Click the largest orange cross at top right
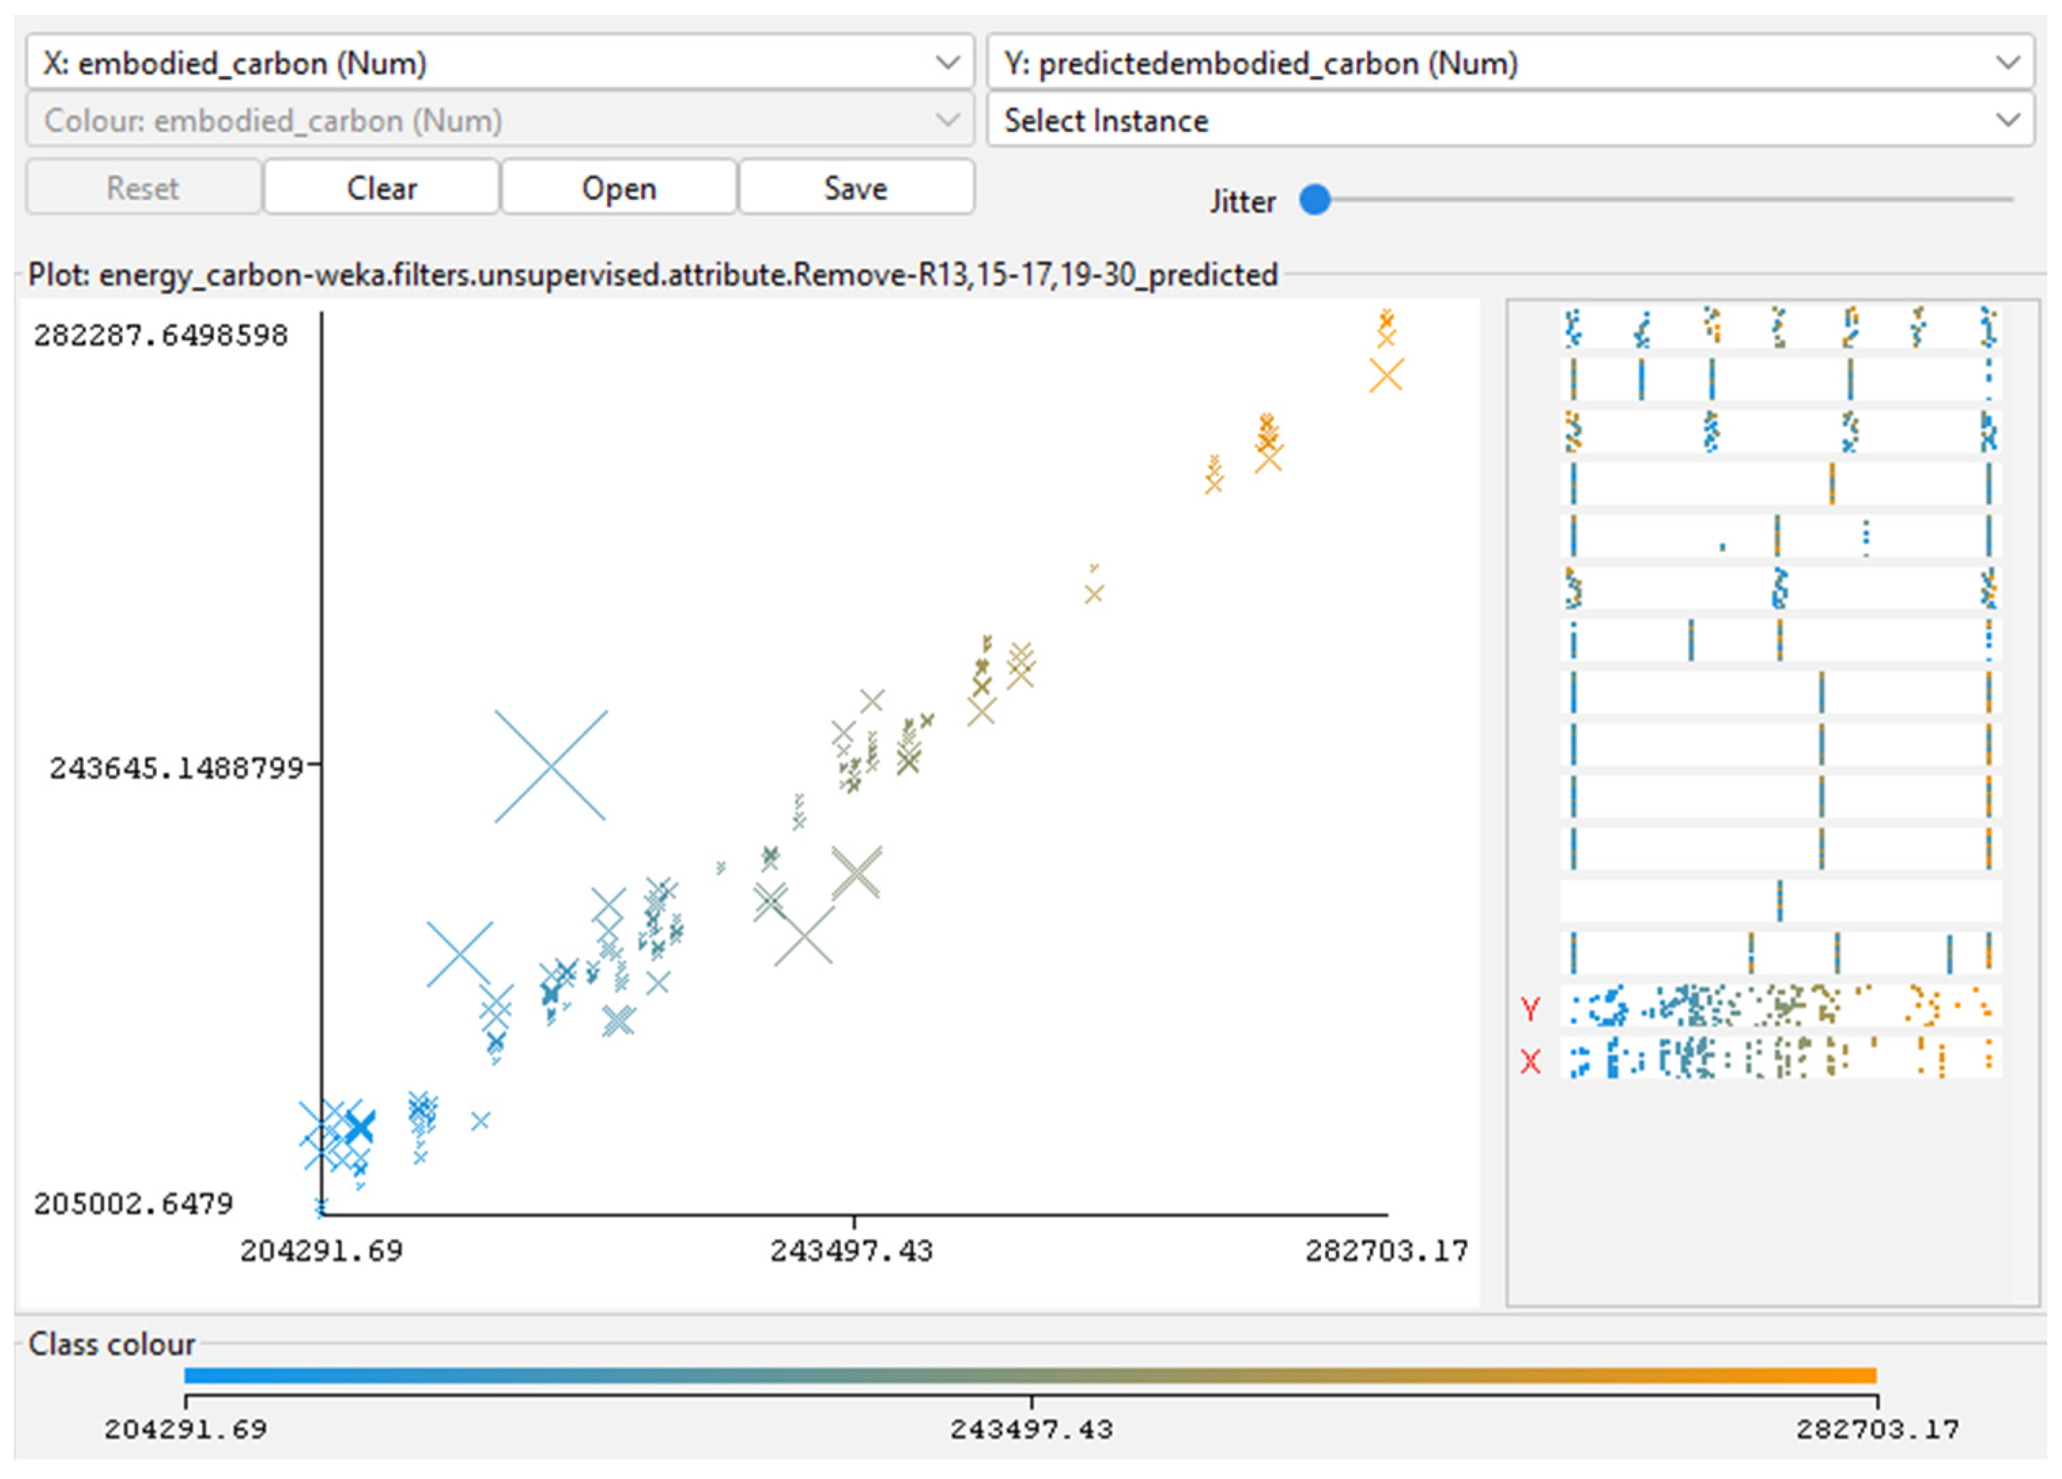 click(x=1386, y=375)
